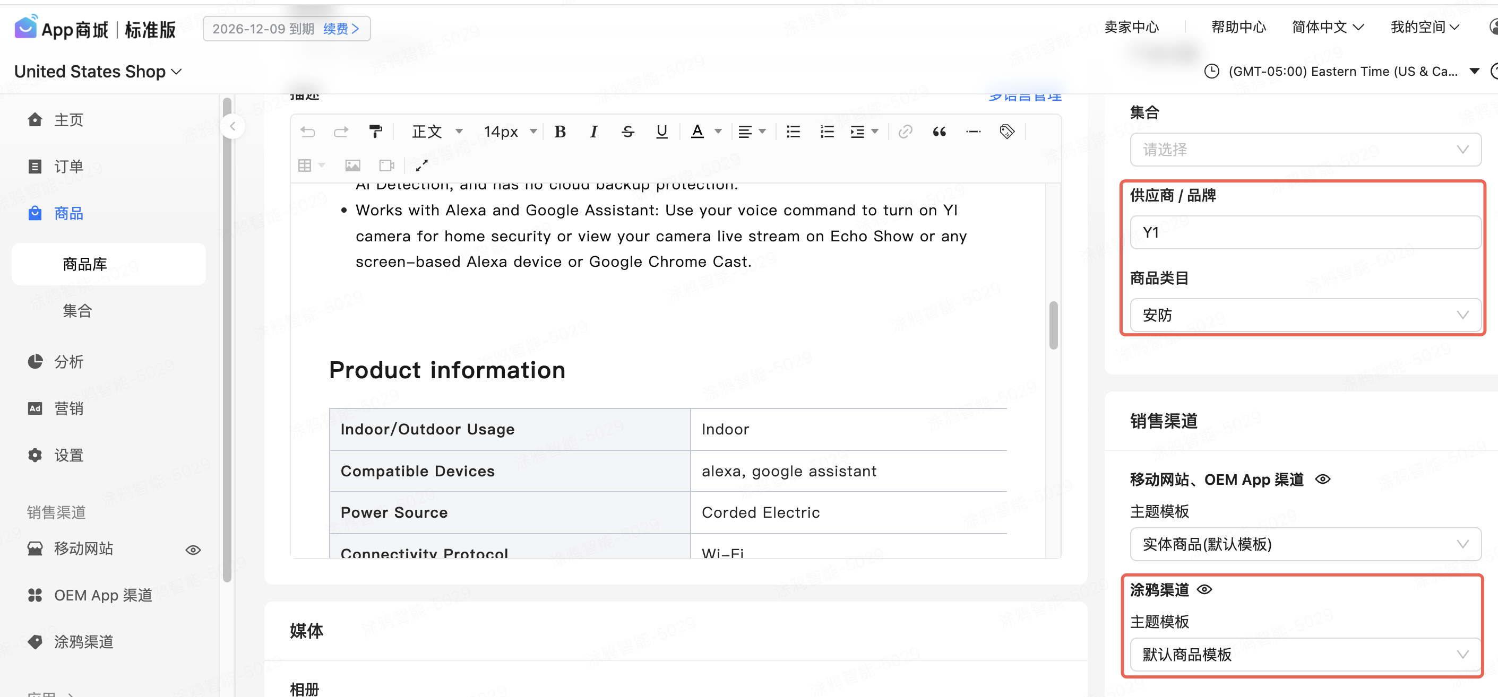Click the 供应商 / 品牌 input field
The image size is (1498, 697).
coord(1305,232)
